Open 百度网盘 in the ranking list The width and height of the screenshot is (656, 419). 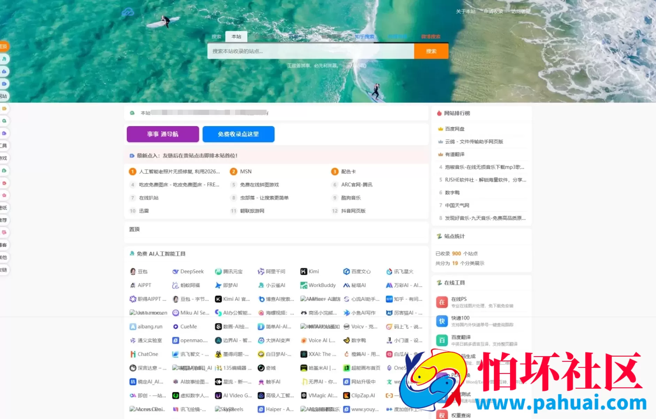tap(455, 129)
